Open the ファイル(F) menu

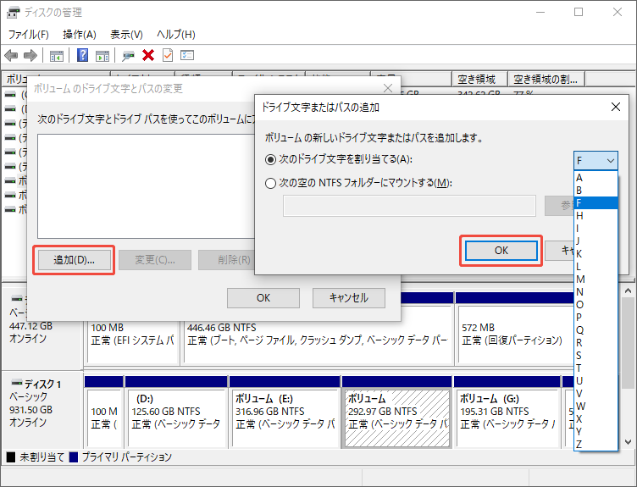(x=29, y=35)
